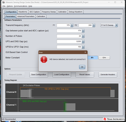Decrease UPS0 to UPS1 Gap value
126x122 pixels.
click(x=83, y=48)
